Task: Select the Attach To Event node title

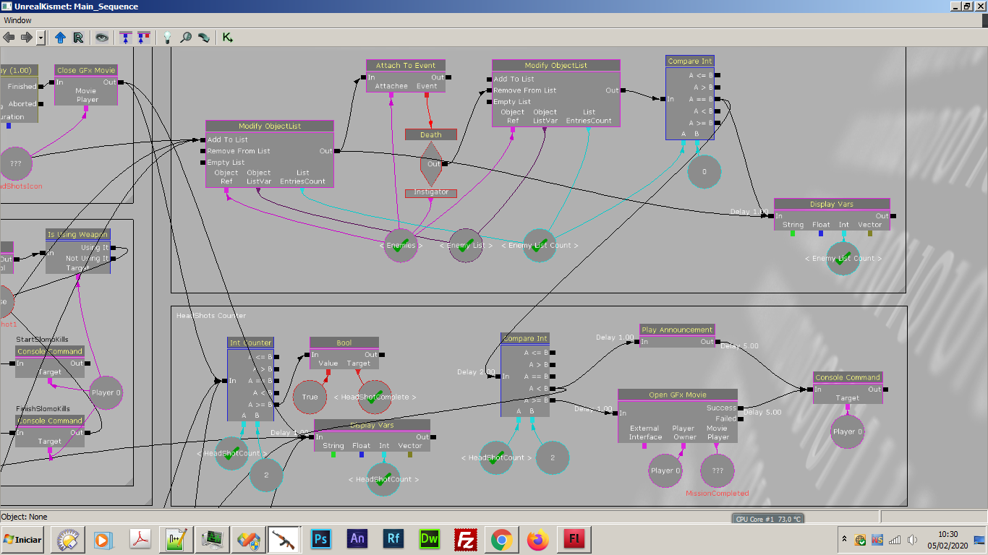Action: pos(405,65)
